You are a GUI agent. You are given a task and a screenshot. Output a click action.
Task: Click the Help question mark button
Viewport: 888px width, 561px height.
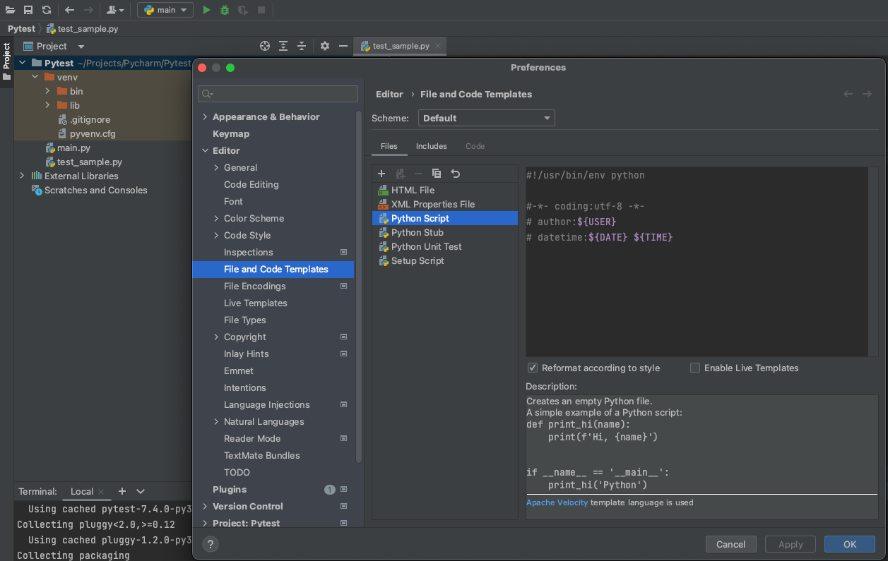[x=211, y=544]
